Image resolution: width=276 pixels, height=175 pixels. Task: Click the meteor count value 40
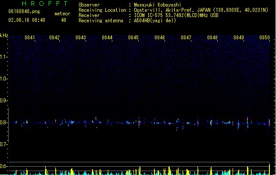64,20
